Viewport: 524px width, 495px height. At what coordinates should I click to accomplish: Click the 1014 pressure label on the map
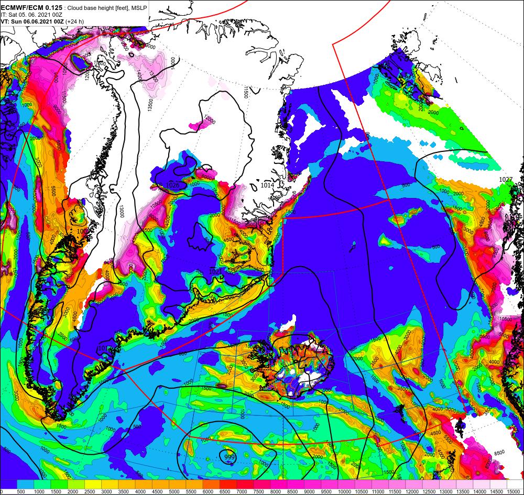coord(267,185)
